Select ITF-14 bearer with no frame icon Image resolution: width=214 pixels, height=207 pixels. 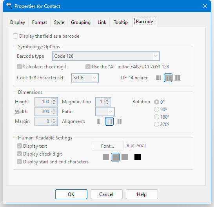click(159, 78)
